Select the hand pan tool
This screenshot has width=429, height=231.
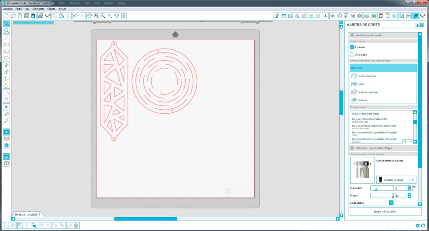90,16
